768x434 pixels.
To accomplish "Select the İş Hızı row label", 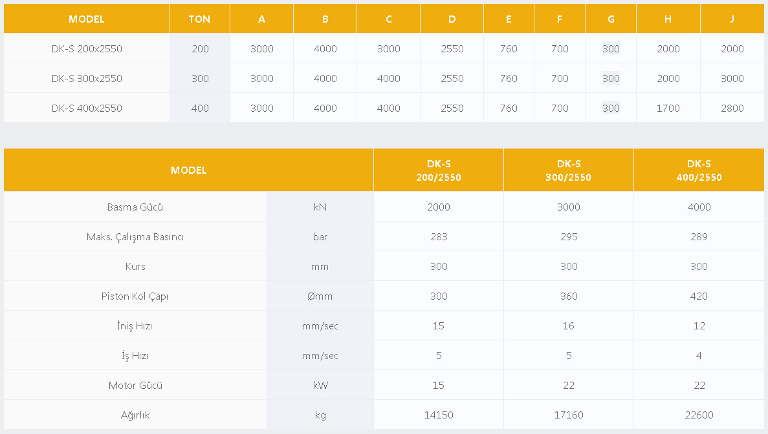I will coord(135,356).
